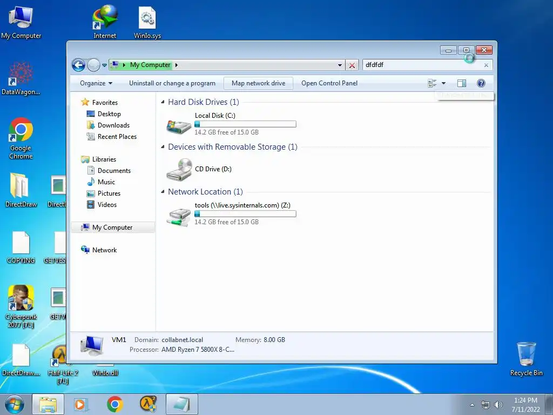Click Open Control Panel
Image resolution: width=553 pixels, height=415 pixels.
click(329, 83)
